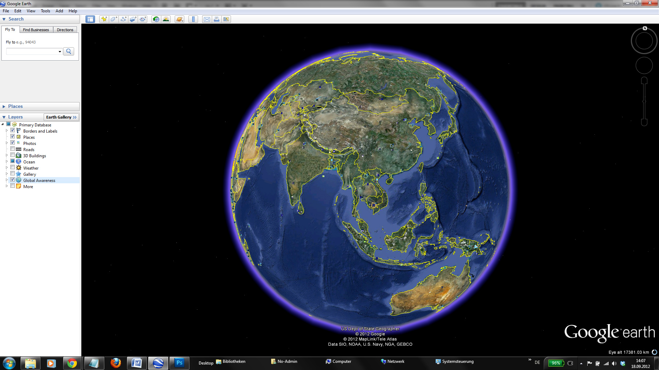659x370 pixels.
Task: Select the email/share this view icon
Action: pos(207,19)
